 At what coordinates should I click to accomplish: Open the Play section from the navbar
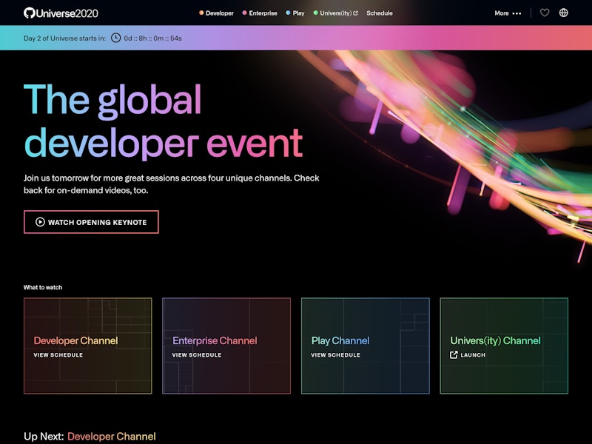click(x=297, y=13)
